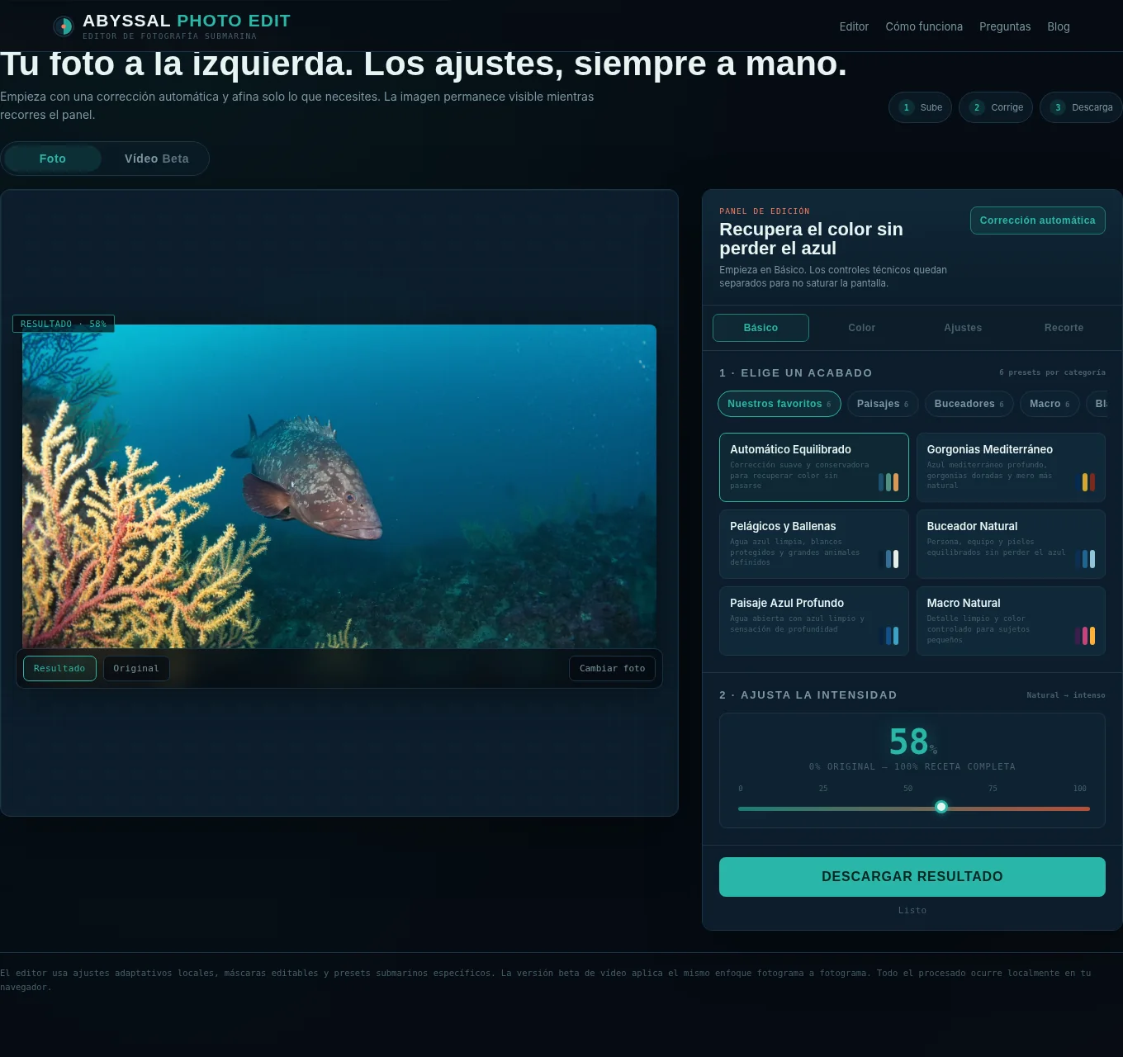Click the RESULTADO · 58% label
The image size is (1123, 1057).
pyautogui.click(x=64, y=324)
